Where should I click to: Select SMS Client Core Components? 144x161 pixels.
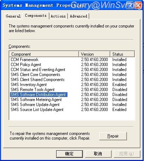pyautogui.click(x=36, y=75)
